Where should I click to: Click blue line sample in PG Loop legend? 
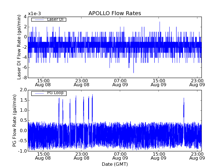tap(38, 93)
